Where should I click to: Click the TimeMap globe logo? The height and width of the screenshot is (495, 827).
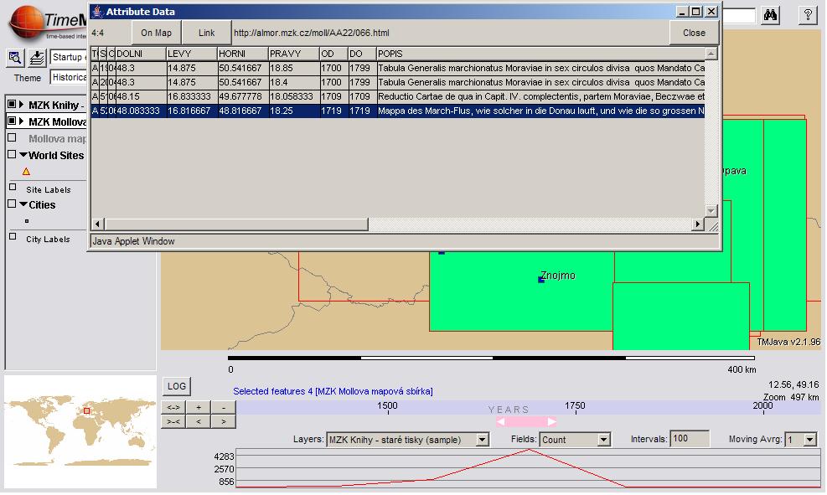coord(26,22)
